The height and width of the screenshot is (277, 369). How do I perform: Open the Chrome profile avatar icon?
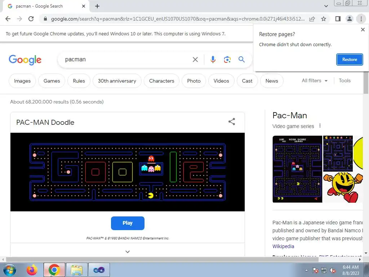click(x=350, y=19)
